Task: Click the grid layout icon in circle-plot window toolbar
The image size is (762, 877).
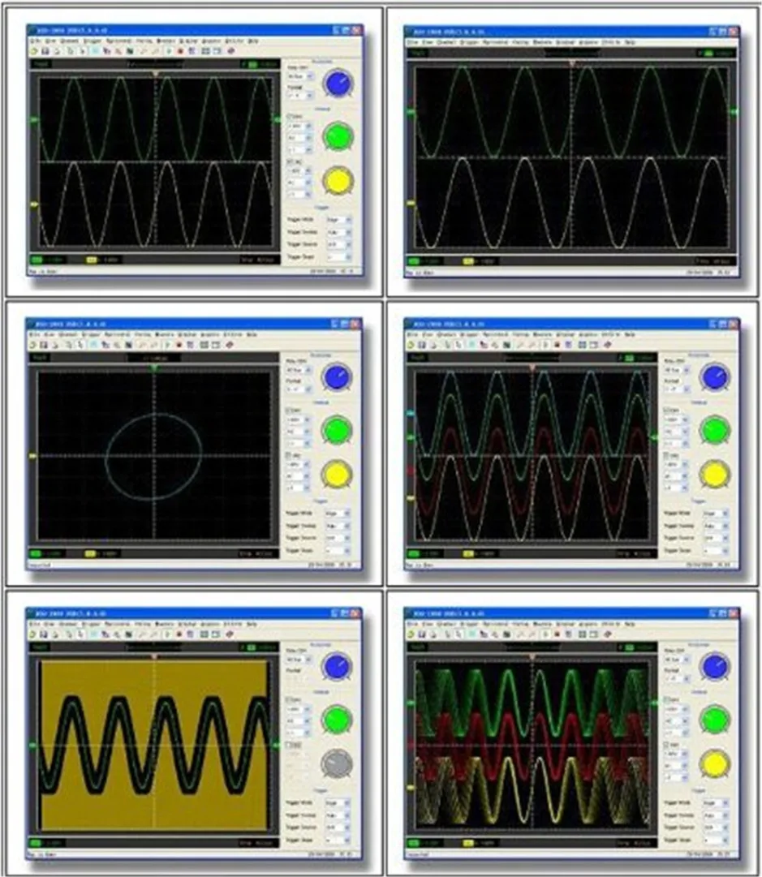Action: click(x=204, y=345)
